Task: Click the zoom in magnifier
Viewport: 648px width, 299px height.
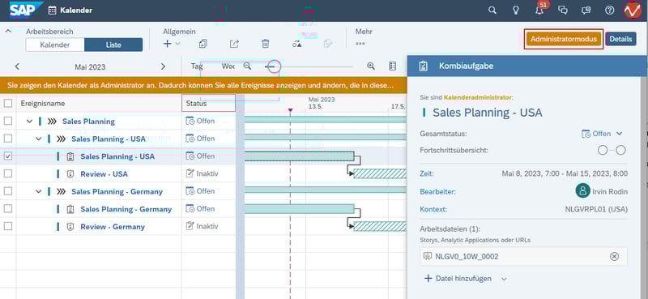Action: 371,66
